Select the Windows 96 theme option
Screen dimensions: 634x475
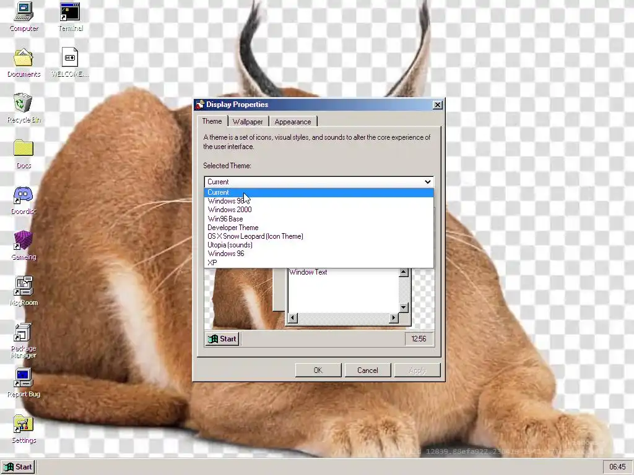coord(319,254)
